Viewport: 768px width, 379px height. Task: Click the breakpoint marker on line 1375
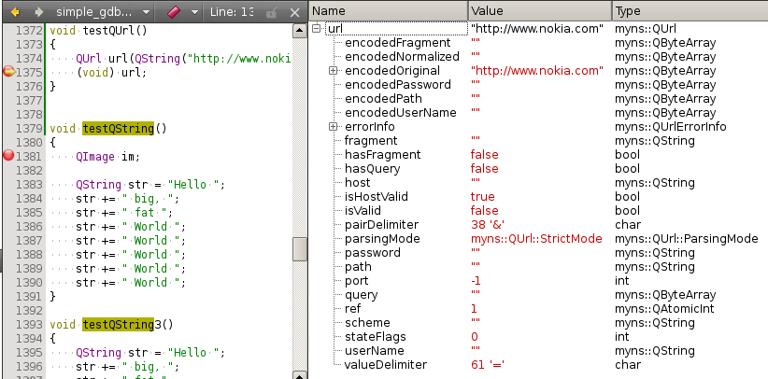[x=9, y=72]
